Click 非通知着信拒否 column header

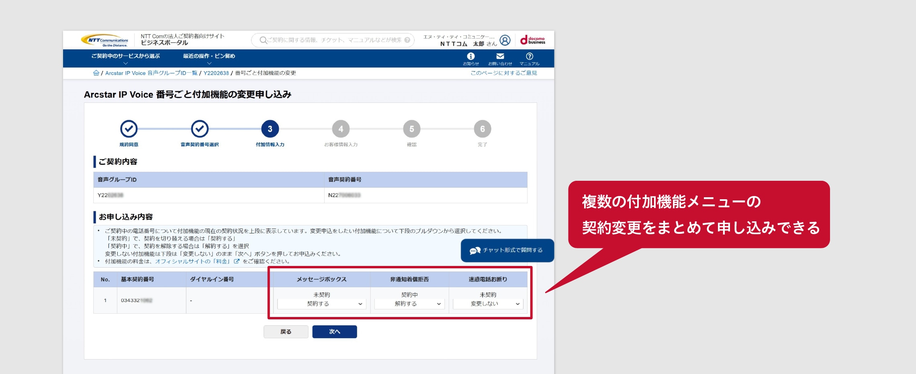(409, 279)
